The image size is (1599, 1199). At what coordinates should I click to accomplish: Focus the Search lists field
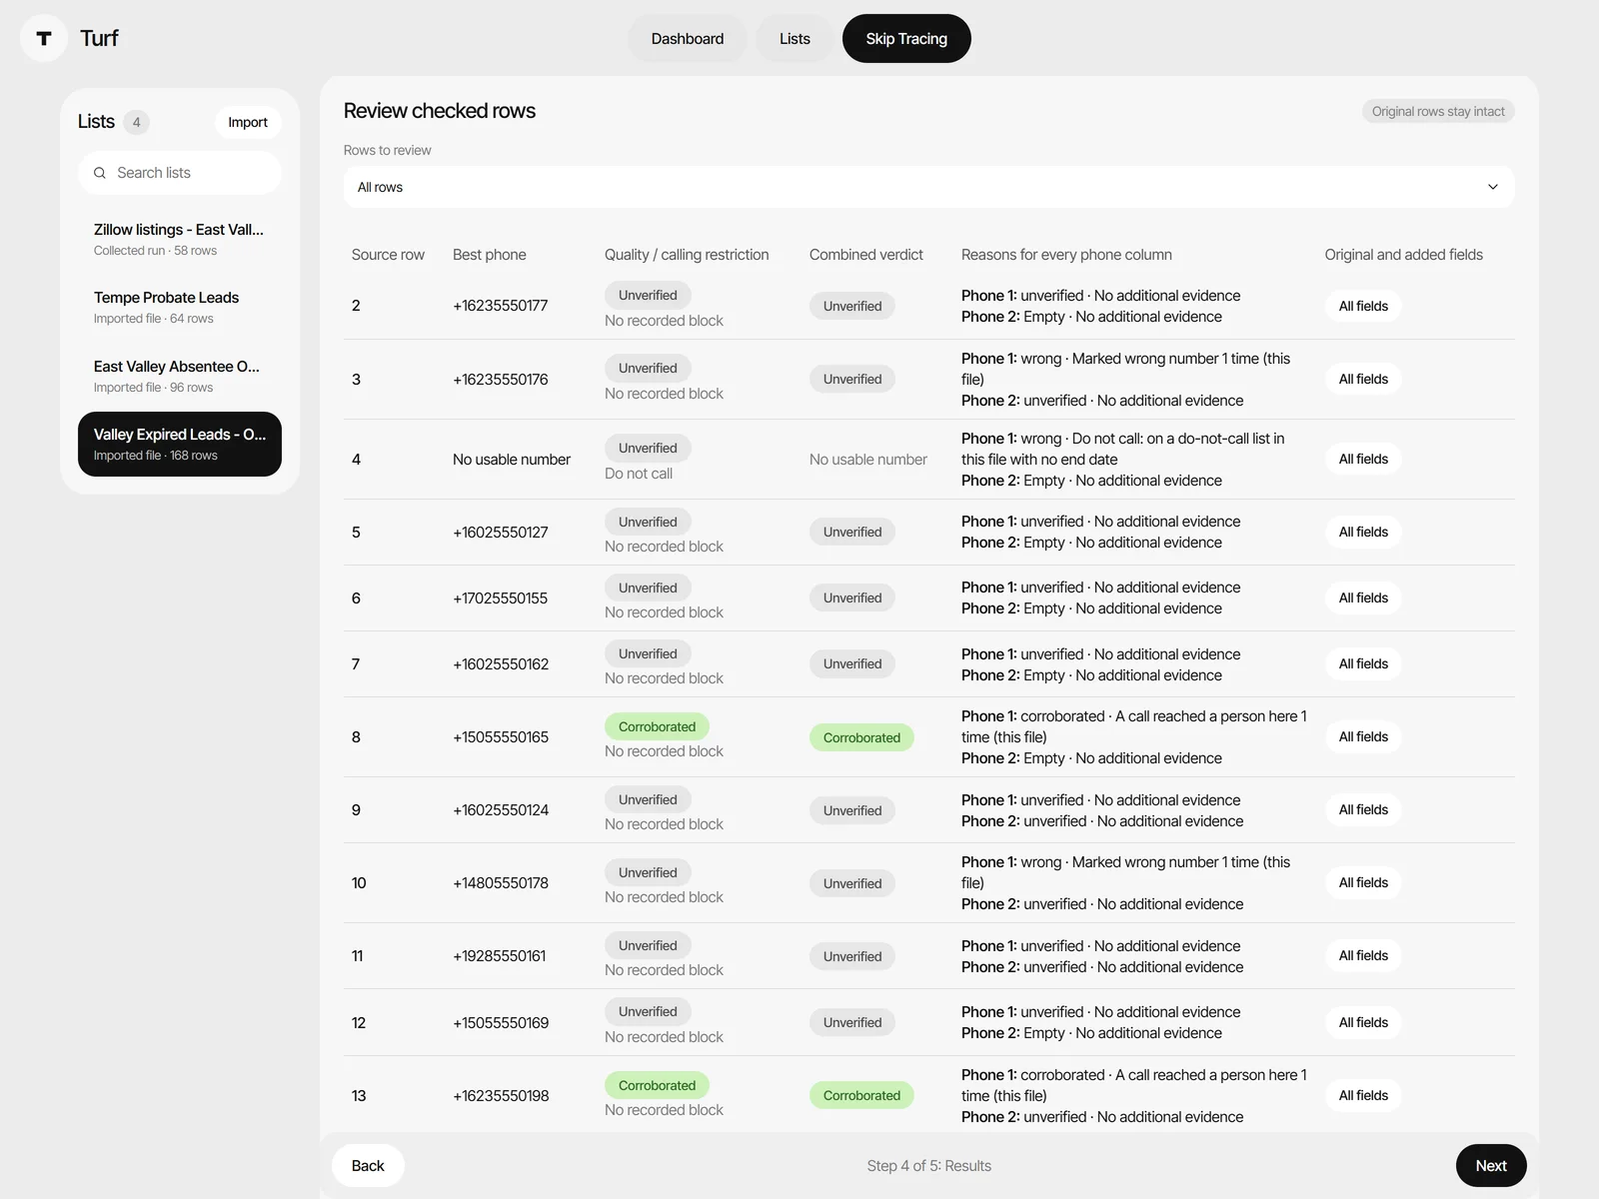coord(180,173)
